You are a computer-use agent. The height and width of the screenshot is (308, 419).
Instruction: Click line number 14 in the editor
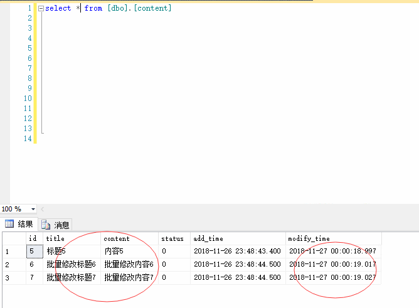[x=28, y=139]
